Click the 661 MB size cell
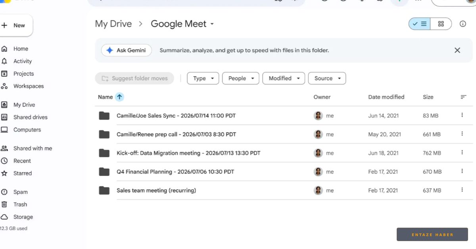This screenshot has width=476, height=249. 432,134
